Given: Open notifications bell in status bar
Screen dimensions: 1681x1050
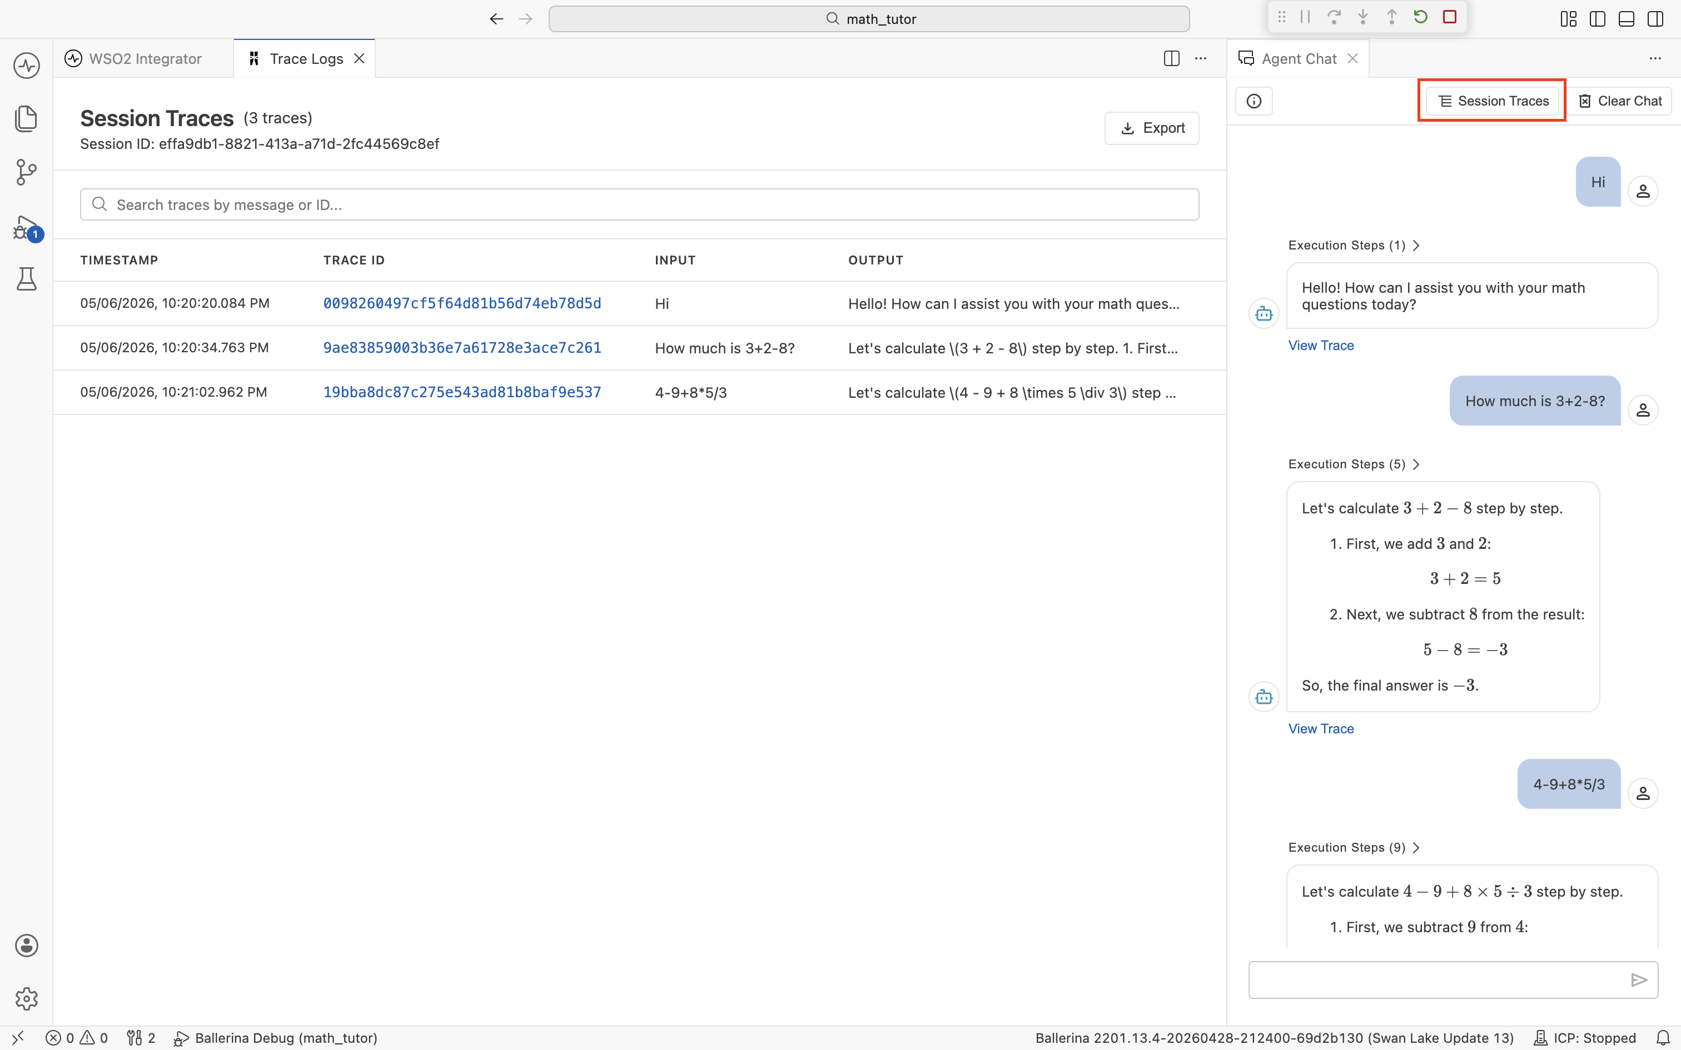Looking at the screenshot, I should 1663,1038.
